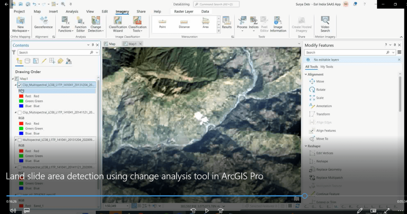Screen dimensions: 407x214
Task: Click the video progress slider handle
Action: pos(305,196)
